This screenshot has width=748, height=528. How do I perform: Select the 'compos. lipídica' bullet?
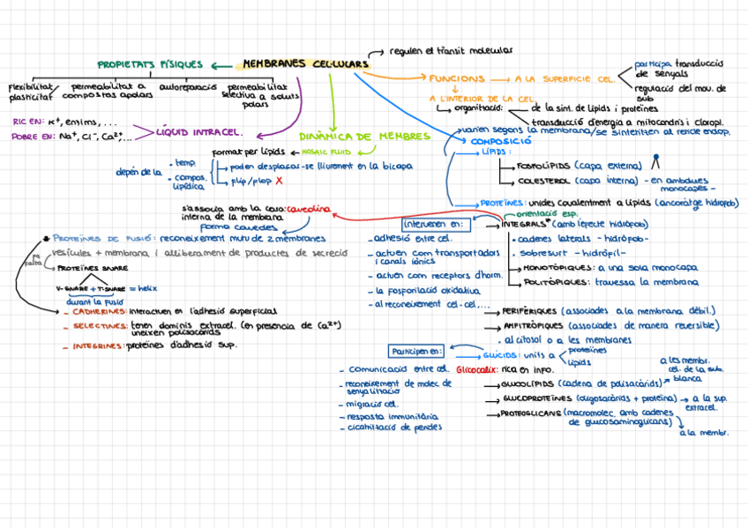190,182
